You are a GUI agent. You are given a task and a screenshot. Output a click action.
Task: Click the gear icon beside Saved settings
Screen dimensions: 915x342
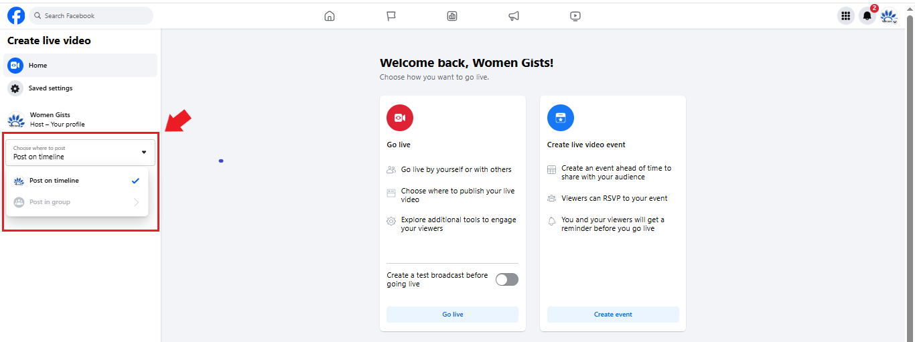tap(15, 88)
